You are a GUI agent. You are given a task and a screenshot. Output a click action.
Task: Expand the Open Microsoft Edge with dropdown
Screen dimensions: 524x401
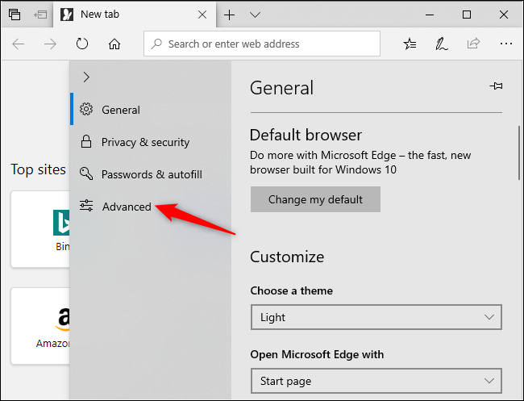(376, 381)
